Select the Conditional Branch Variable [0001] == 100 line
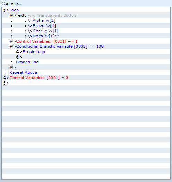Screen dimensions: 172x182 86,46
